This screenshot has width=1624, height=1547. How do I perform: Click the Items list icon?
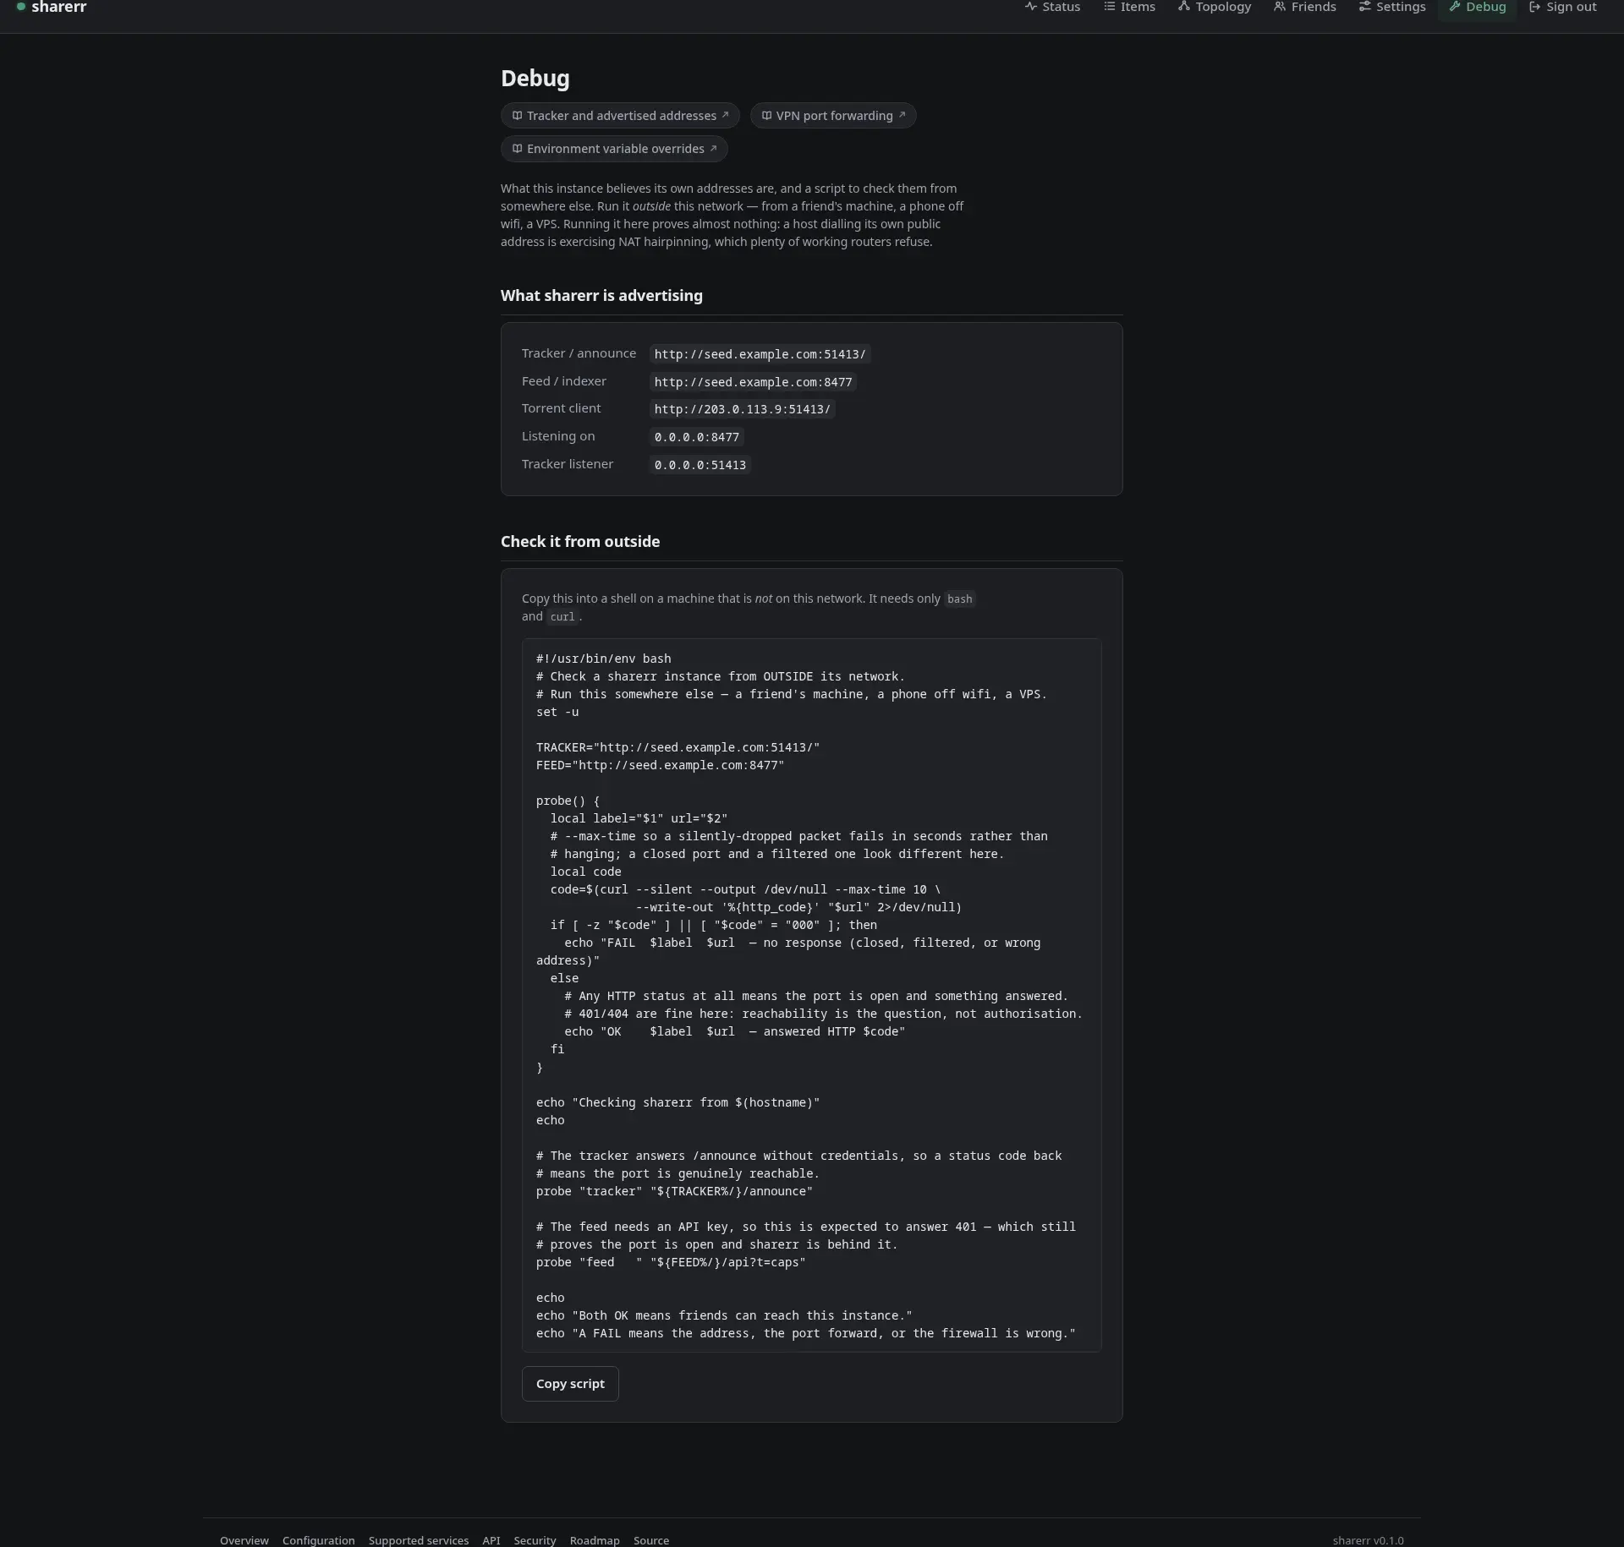click(1109, 7)
